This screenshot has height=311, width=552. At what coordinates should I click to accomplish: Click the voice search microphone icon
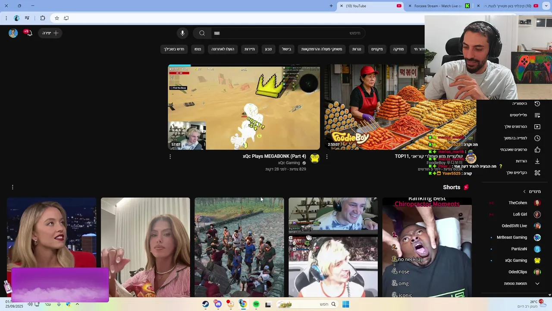coord(182,33)
